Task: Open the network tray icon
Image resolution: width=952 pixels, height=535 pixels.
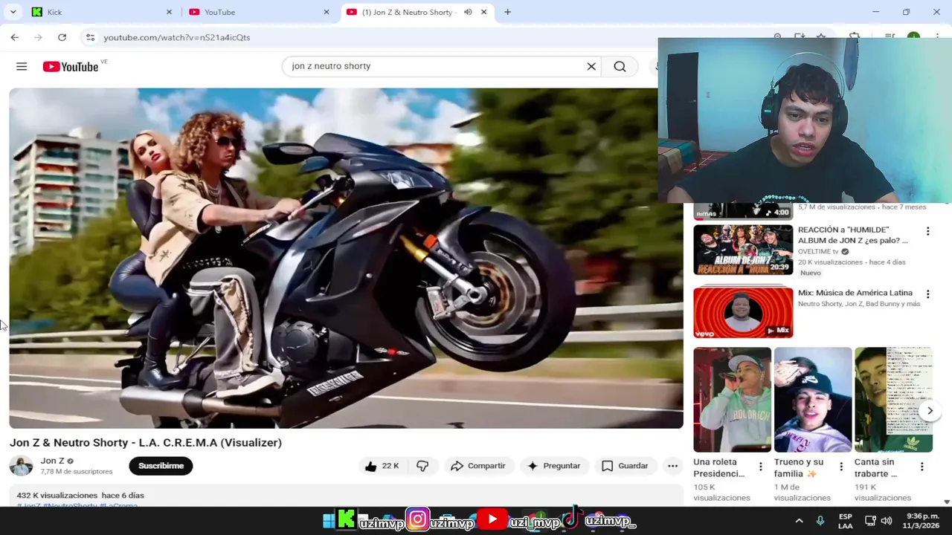Action: coord(869,521)
